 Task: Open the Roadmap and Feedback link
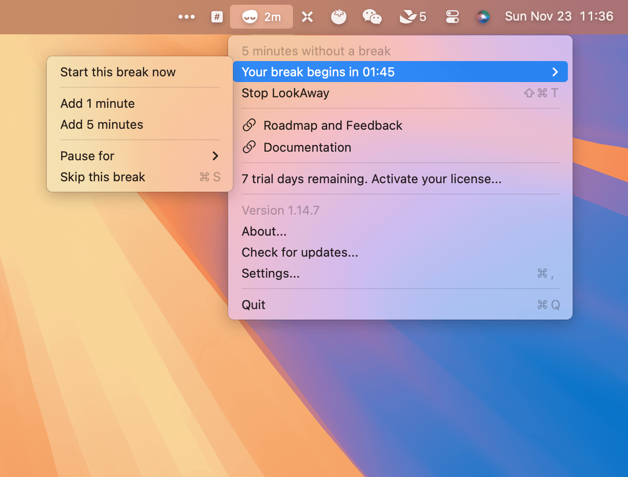(333, 125)
